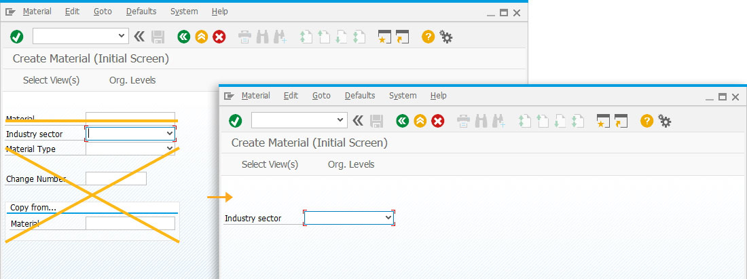Click the Find binoculars icon in the front window
The width and height of the screenshot is (747, 279).
pyautogui.click(x=481, y=122)
